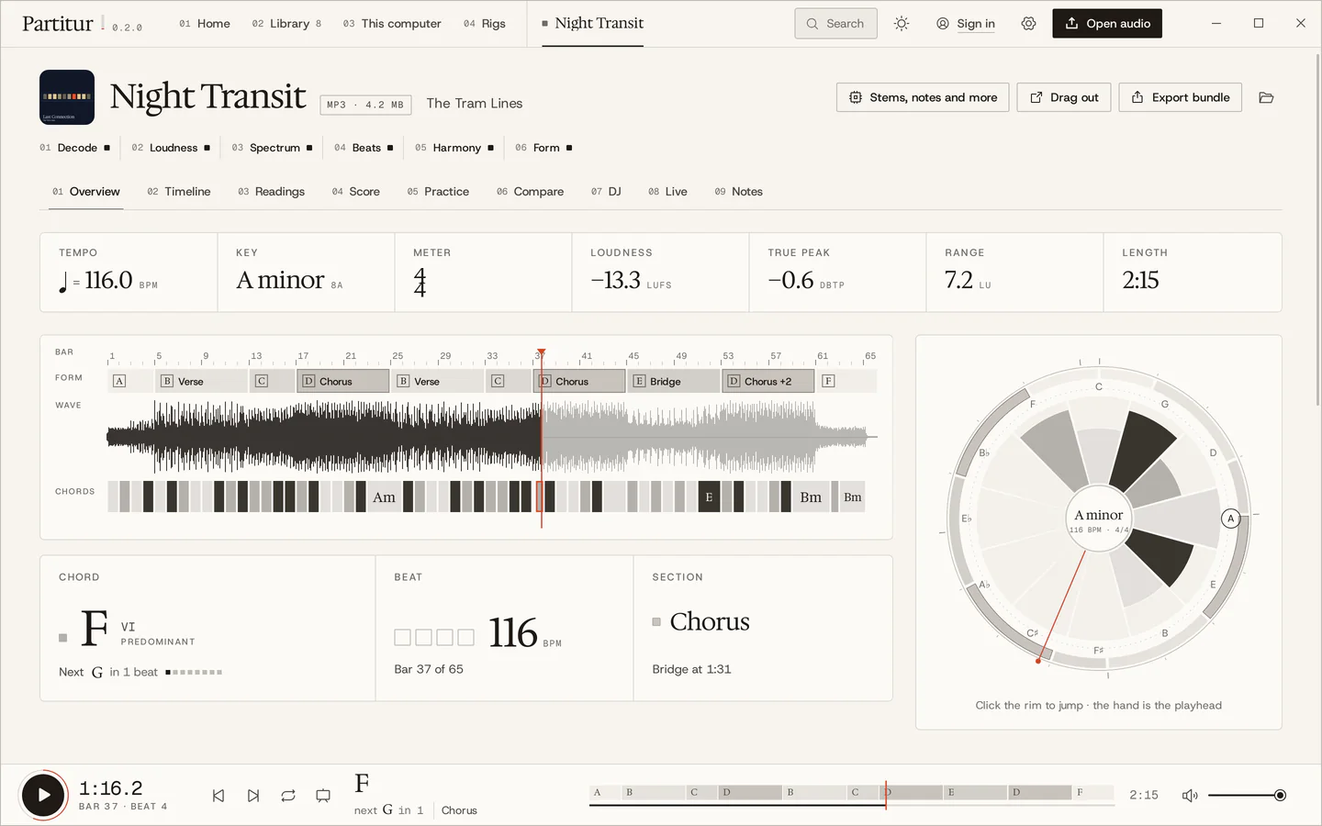The height and width of the screenshot is (826, 1322).
Task: Open the Score view tab
Action: (x=355, y=192)
